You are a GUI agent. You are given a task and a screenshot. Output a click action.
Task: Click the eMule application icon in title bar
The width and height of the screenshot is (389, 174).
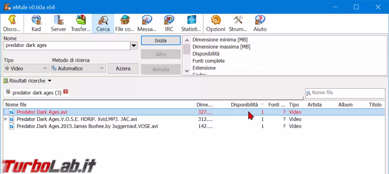[x=7, y=7]
